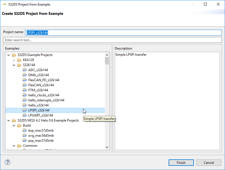Click the MQX 4.2 Halo Example Projects folder icon
This screenshot has height=170, width=225.
point(14,120)
